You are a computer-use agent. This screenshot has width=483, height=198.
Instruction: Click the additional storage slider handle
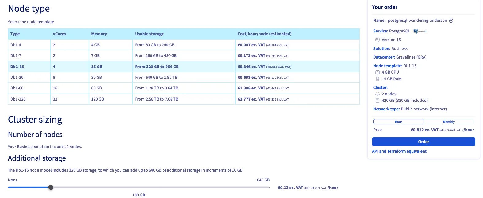51,188
